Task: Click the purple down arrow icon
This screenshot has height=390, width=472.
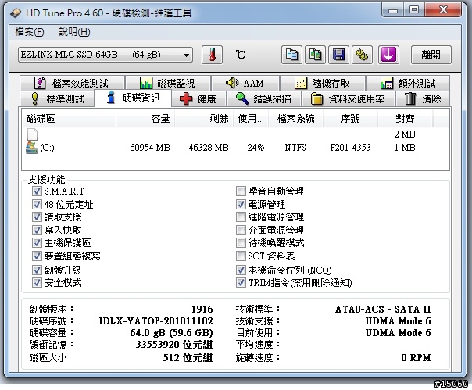Action: coord(388,55)
